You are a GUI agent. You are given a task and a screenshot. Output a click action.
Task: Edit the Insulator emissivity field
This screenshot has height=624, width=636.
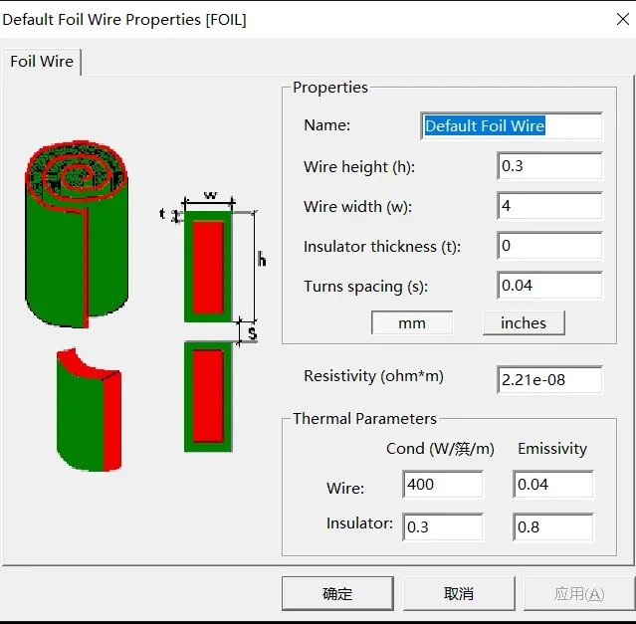coord(553,526)
